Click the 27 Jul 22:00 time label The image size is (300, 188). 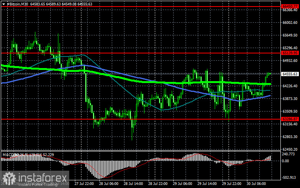pyautogui.click(x=84, y=184)
